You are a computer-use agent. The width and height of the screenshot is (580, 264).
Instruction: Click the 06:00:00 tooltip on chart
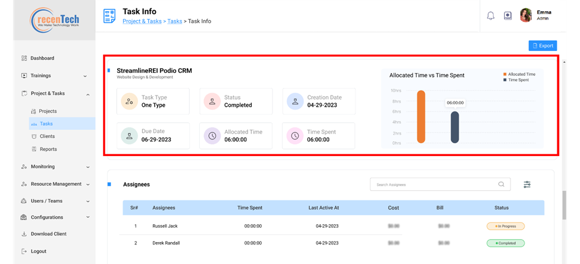pyautogui.click(x=455, y=103)
